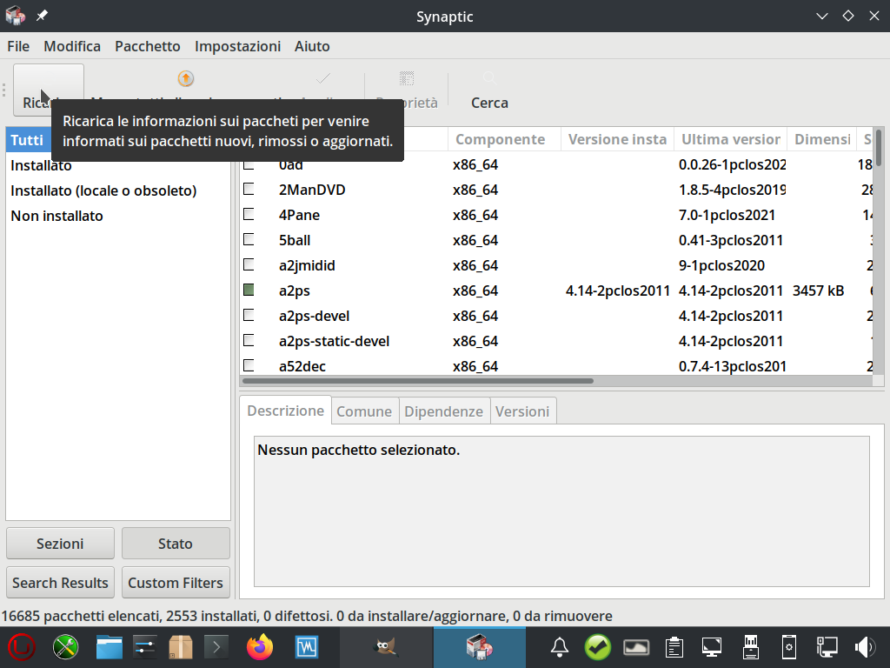Image resolution: width=890 pixels, height=668 pixels.
Task: Open the terminal icon in taskbar
Action: click(x=216, y=646)
